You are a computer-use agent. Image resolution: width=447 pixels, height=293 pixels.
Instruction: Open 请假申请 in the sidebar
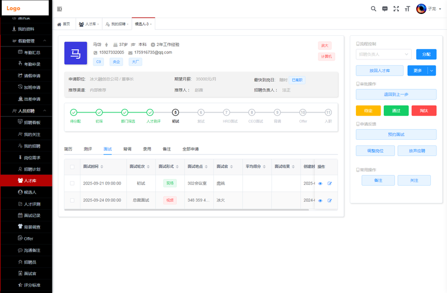coord(26,76)
